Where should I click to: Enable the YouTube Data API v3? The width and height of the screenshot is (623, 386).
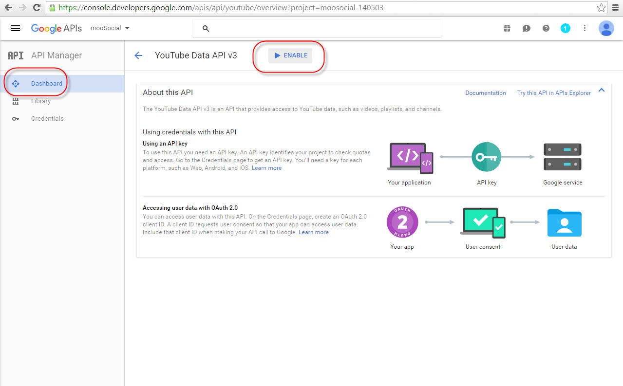click(290, 55)
